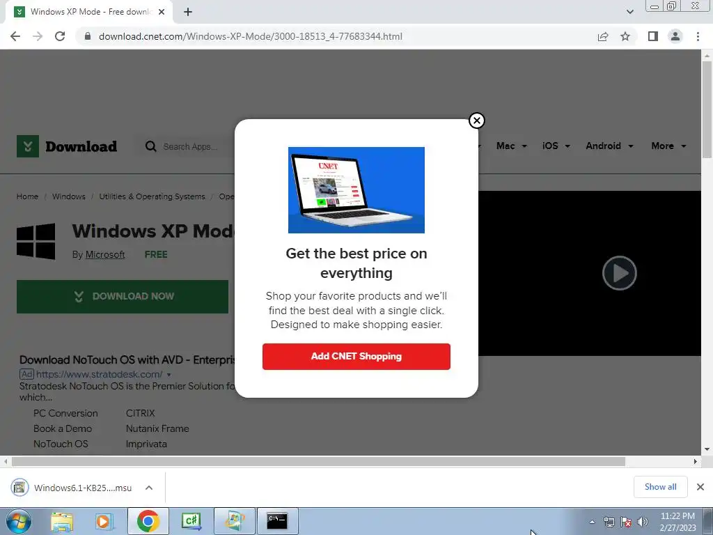The height and width of the screenshot is (535, 713).
Task: Expand the Android menu
Action: (609, 146)
